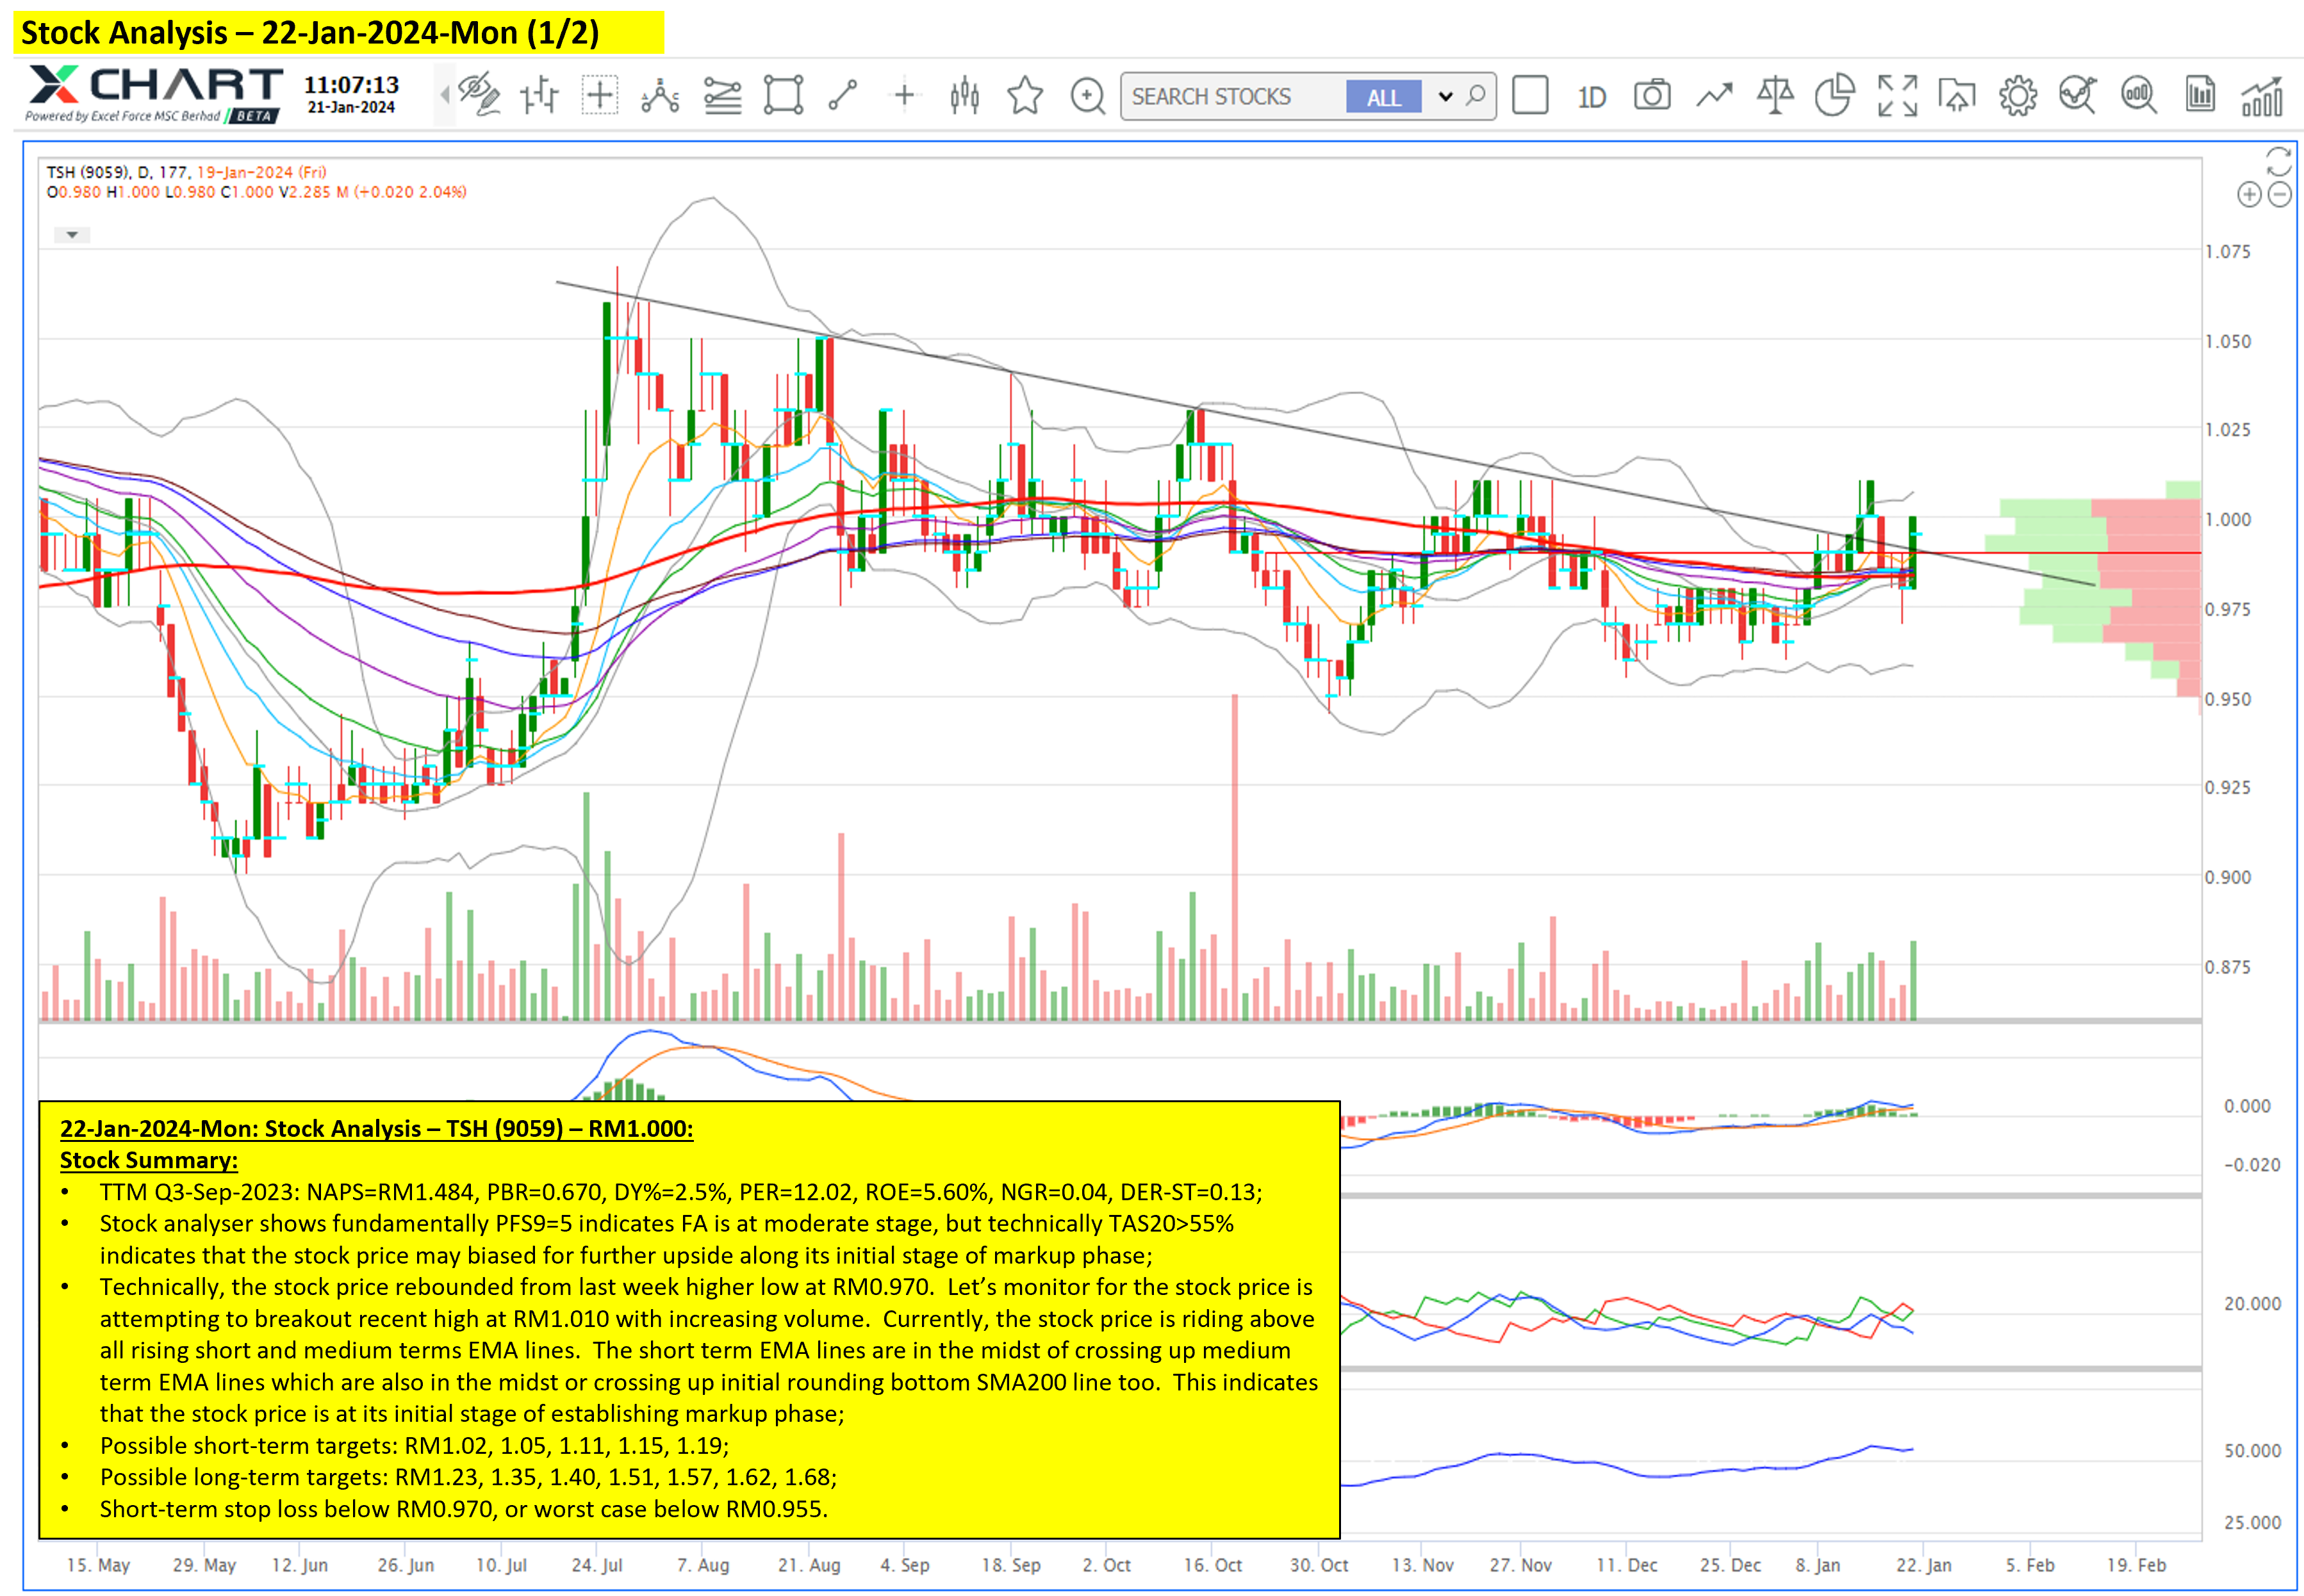This screenshot has height=1596, width=2304.
Task: Click the star favorites icon
Action: click(x=1024, y=96)
